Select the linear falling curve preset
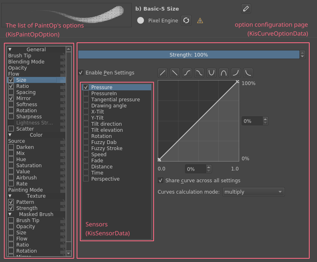This screenshot has height=262, width=317. click(x=175, y=73)
